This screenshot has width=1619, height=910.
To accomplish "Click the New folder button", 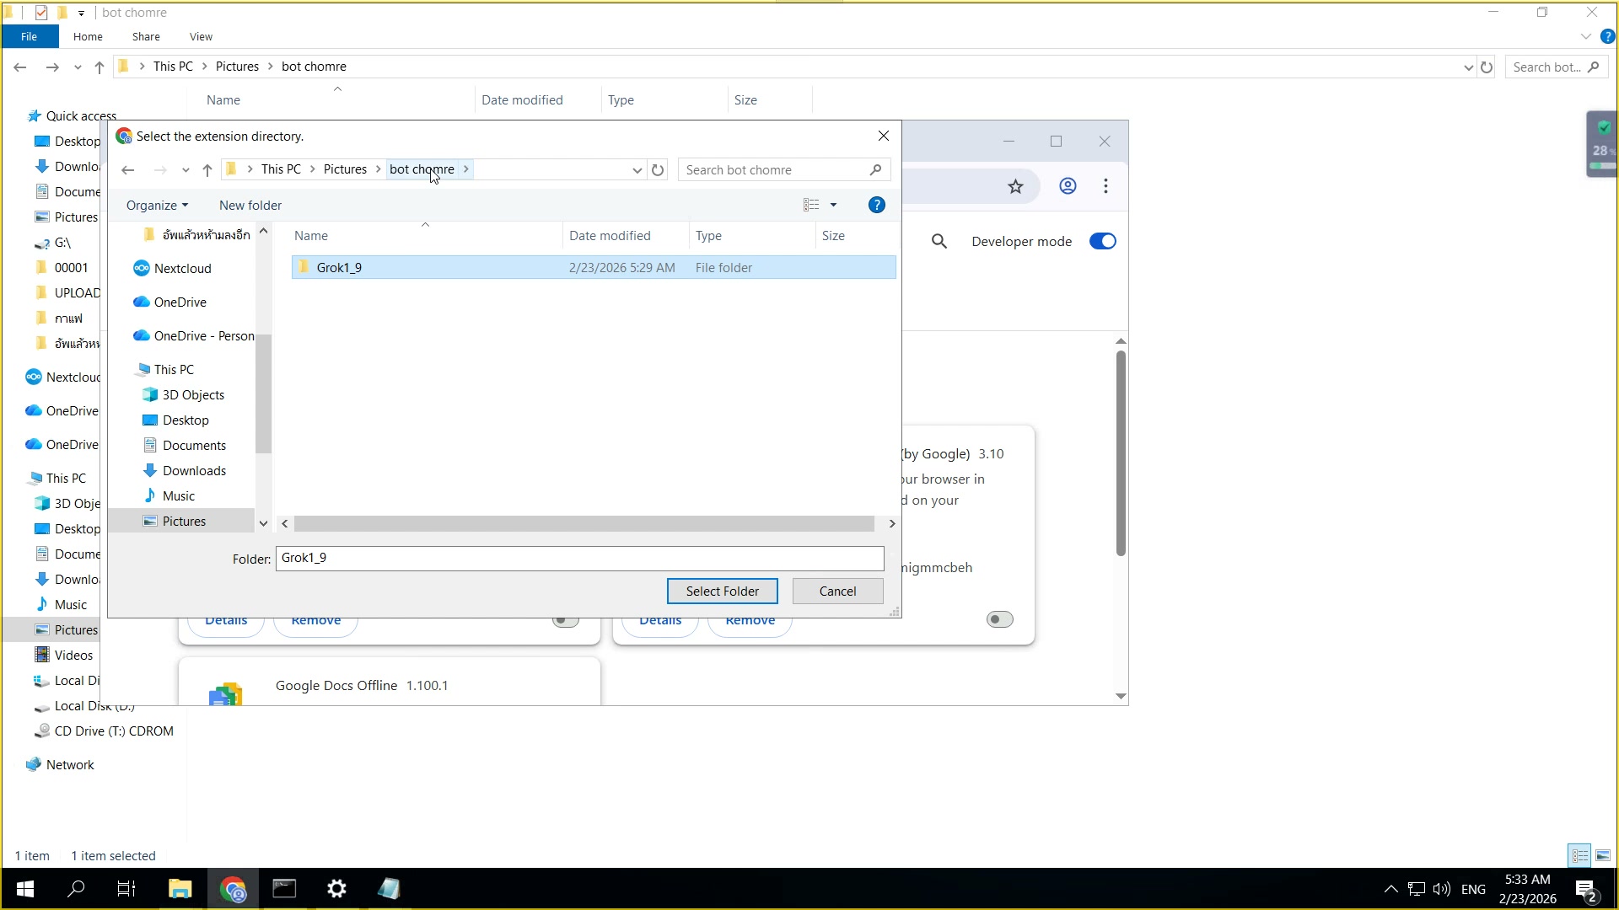I will pyautogui.click(x=250, y=206).
